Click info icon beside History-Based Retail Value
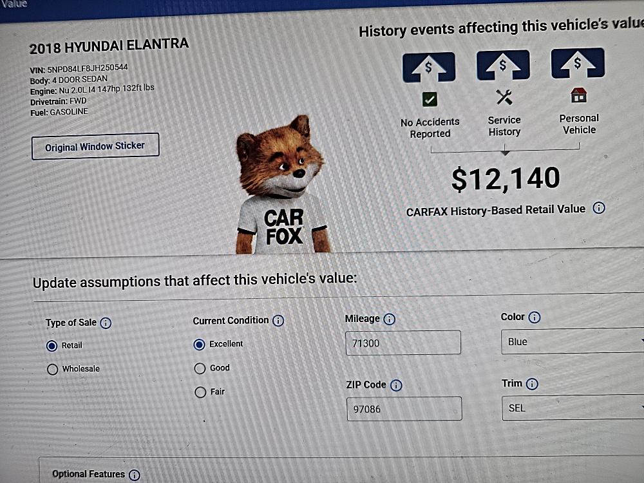Image resolution: width=644 pixels, height=483 pixels. 598,208
